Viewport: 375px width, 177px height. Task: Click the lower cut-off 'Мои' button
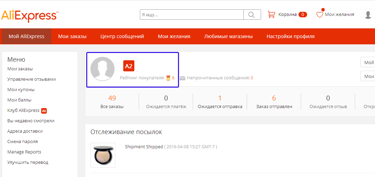[368, 76]
